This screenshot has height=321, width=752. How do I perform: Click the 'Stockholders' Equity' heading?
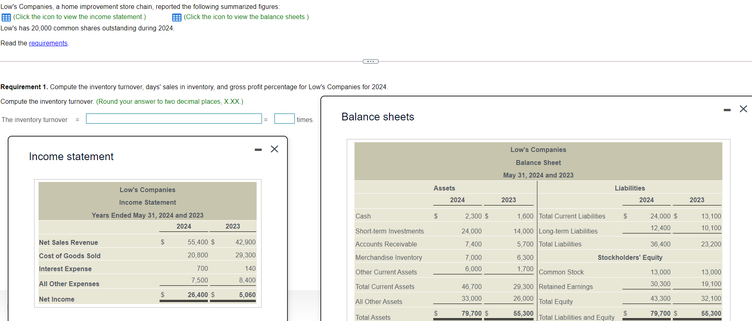(630, 257)
